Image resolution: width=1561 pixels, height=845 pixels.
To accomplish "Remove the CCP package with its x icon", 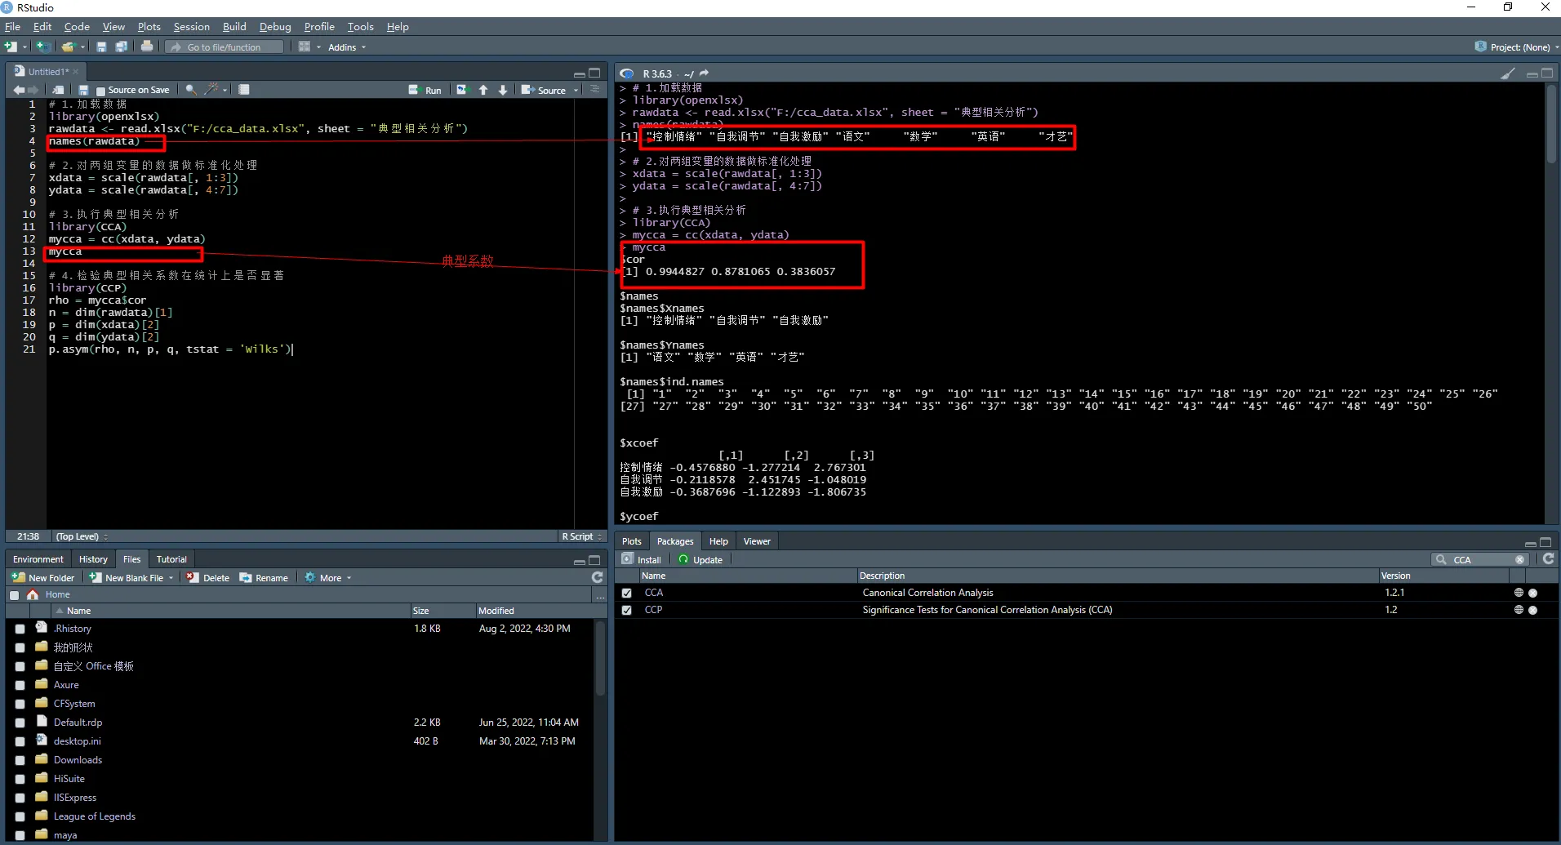I will pyautogui.click(x=1533, y=610).
